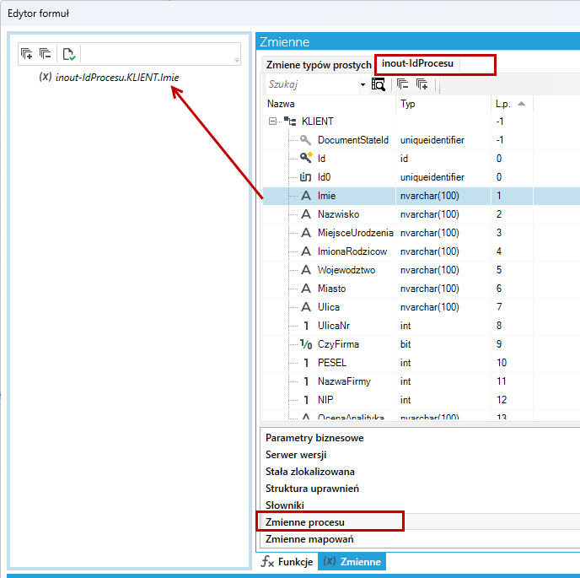Click validate formula icon with green check

pos(69,54)
